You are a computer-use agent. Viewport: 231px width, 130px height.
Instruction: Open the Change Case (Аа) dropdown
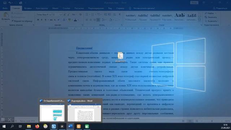pyautogui.click(x=74, y=14)
